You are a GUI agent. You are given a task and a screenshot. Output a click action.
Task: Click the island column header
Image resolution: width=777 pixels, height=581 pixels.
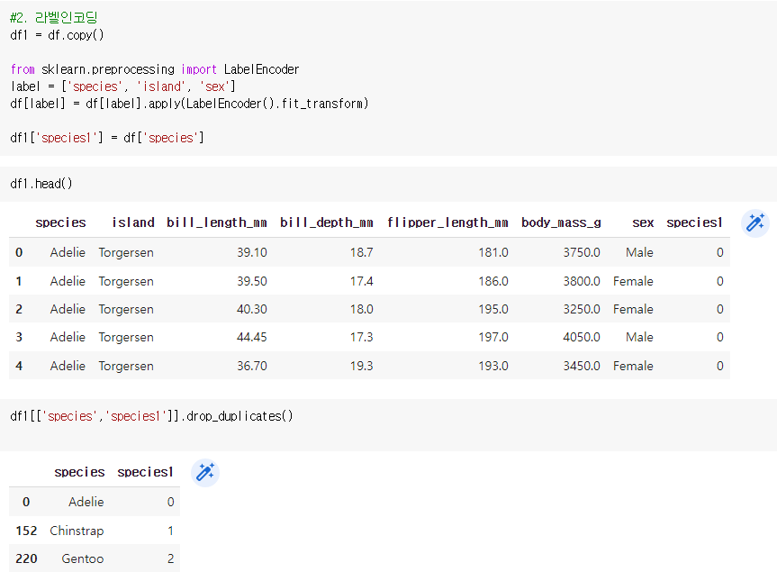[x=133, y=222]
